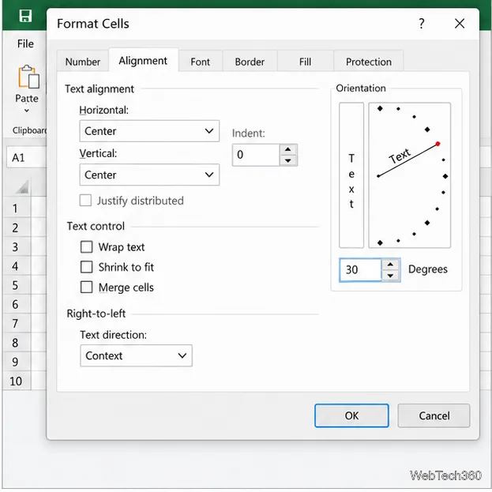This screenshot has height=492, width=492.
Task: Switch to the Border tab
Action: coord(250,62)
